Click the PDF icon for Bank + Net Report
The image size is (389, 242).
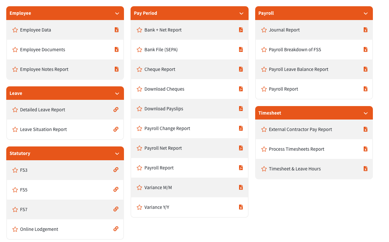coord(241,30)
